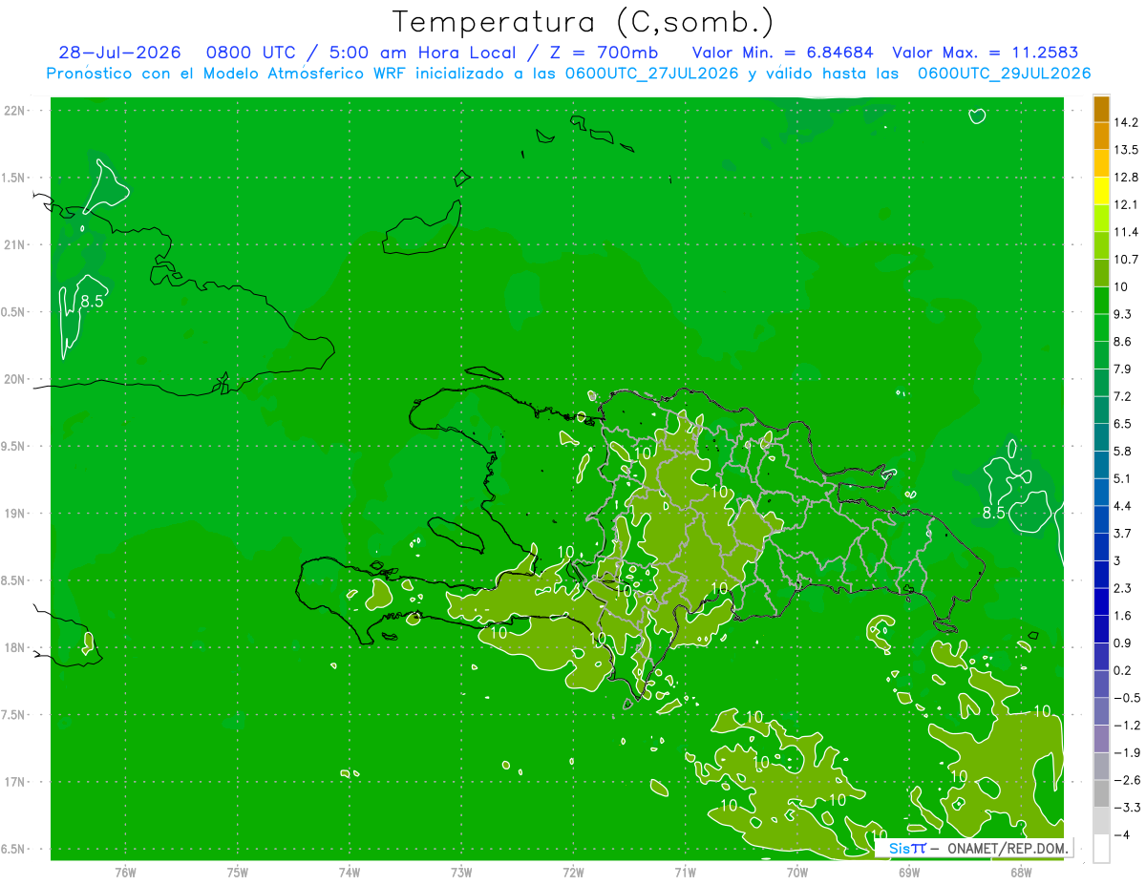Image resolution: width=1146 pixels, height=885 pixels.
Task: Click the "22N" latitude axis label
Action: [13, 110]
